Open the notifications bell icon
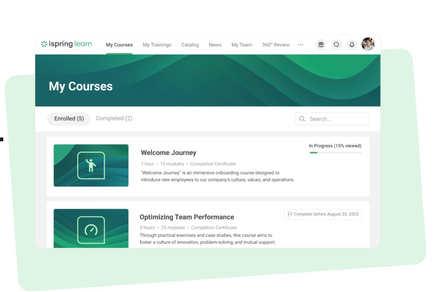438x292 pixels. [x=352, y=45]
